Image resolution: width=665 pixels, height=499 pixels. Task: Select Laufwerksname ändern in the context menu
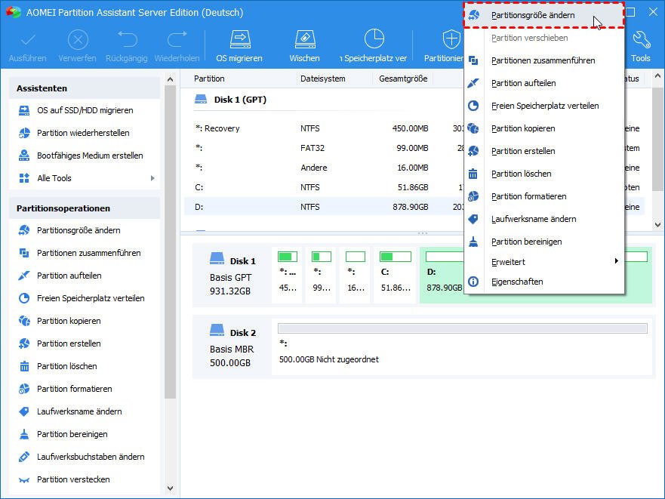pyautogui.click(x=544, y=219)
